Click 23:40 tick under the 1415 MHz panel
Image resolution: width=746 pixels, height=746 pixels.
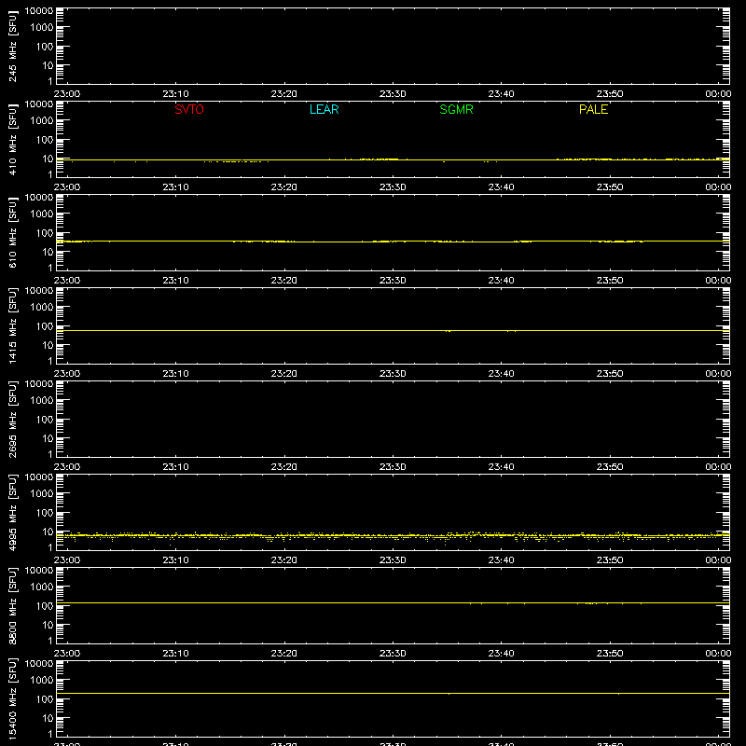click(501, 374)
